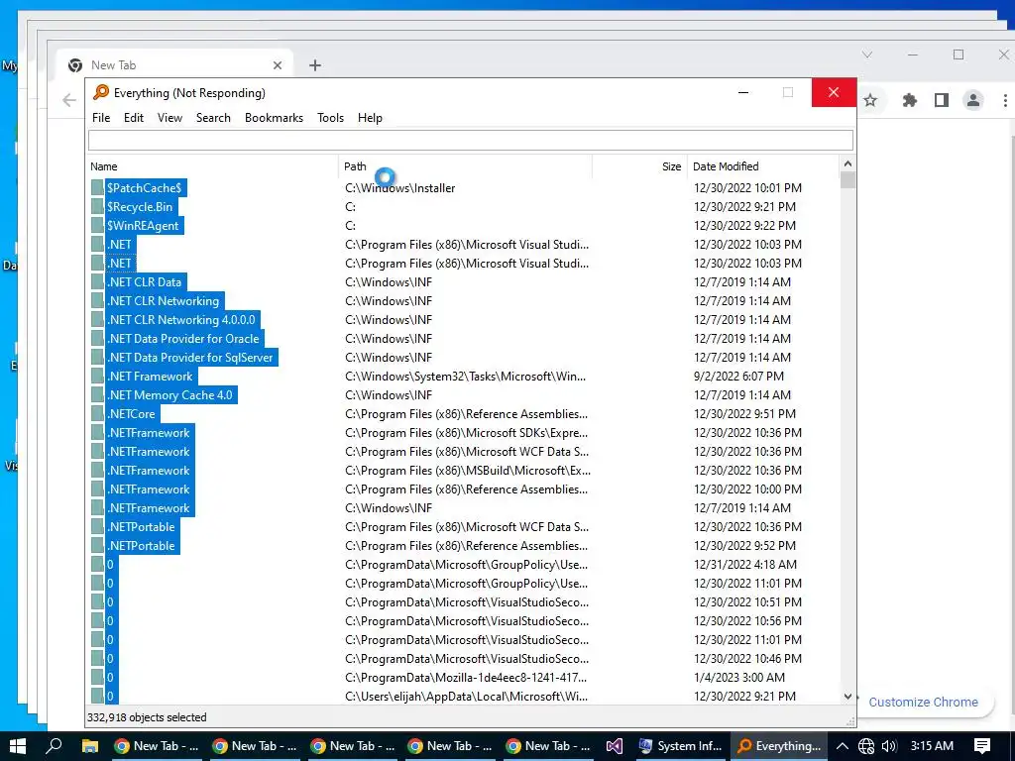Switch to Visual Studio taskbar icon
Viewport: 1015px width, 761px height.
point(615,746)
